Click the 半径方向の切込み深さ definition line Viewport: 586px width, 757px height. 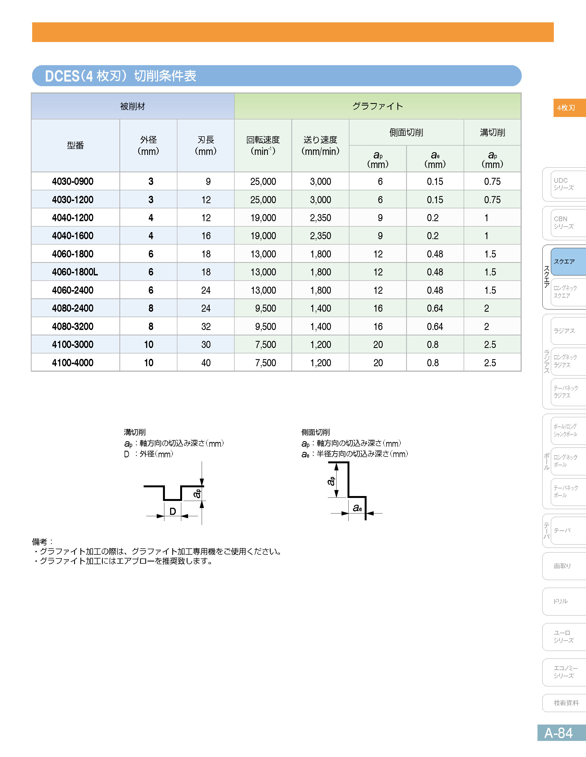point(355,454)
